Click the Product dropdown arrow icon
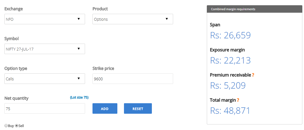 166,19
